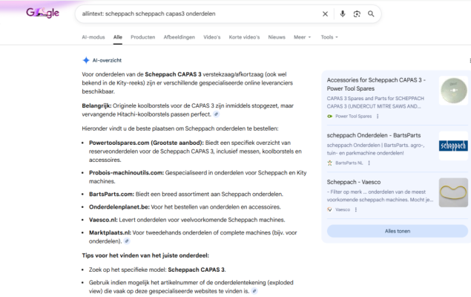471x297 pixels.
Task: Switch to AI-modus tab
Action: pos(93,37)
